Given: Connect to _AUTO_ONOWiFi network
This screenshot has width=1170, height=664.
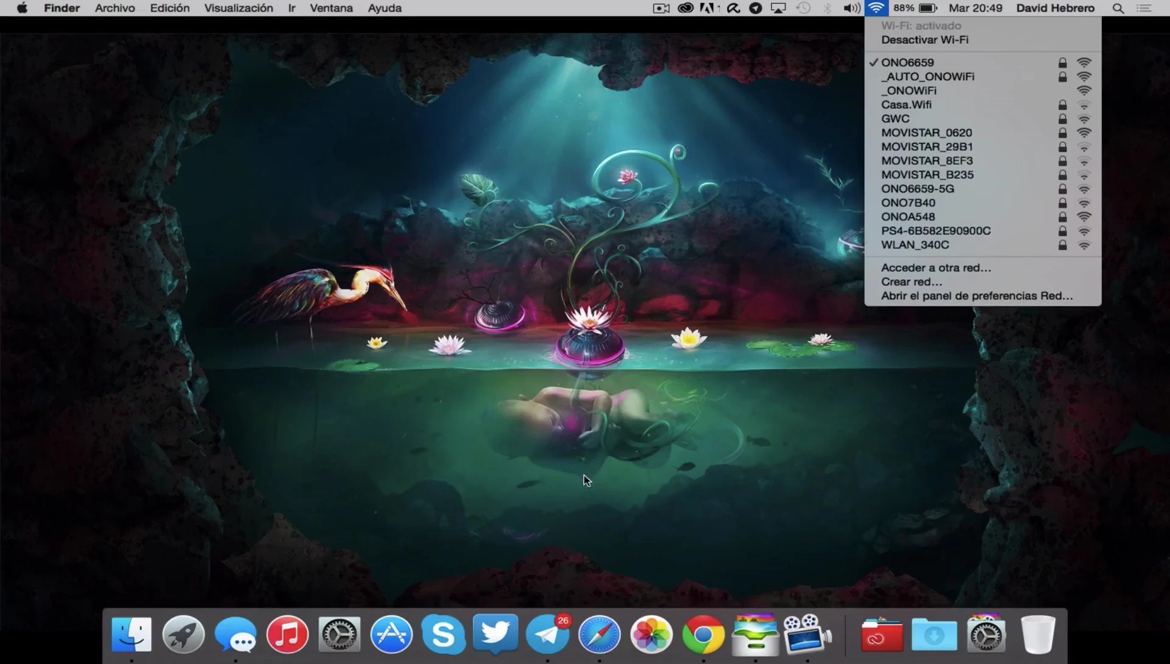Looking at the screenshot, I should (x=982, y=76).
